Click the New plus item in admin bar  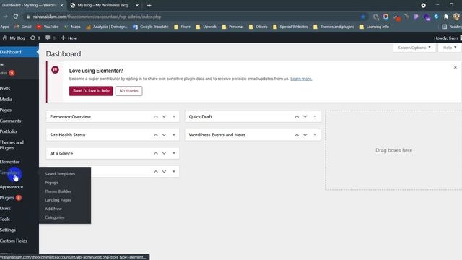(69, 38)
